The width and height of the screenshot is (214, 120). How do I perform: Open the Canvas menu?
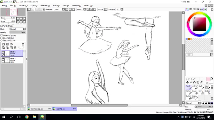[23, 5]
